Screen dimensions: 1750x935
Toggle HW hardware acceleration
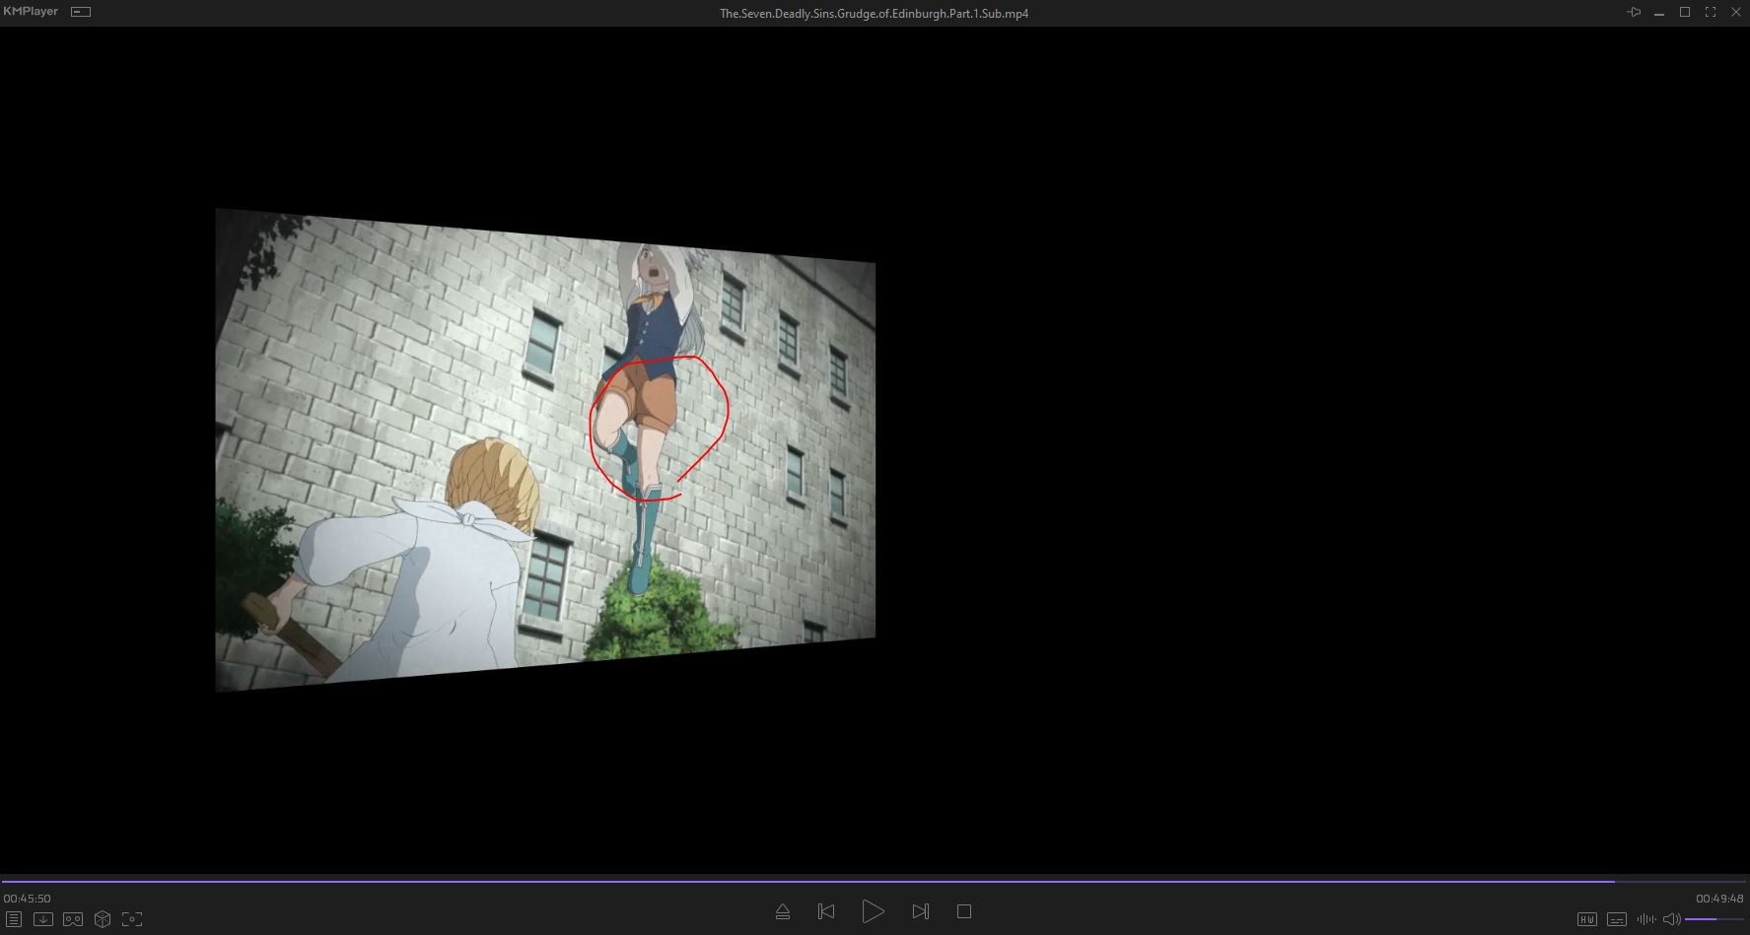(x=1587, y=919)
